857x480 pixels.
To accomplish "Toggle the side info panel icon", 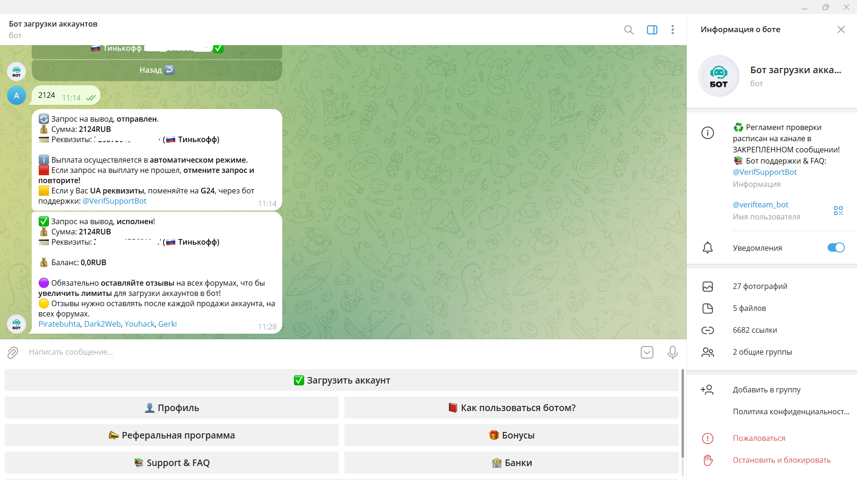I will 652,30.
